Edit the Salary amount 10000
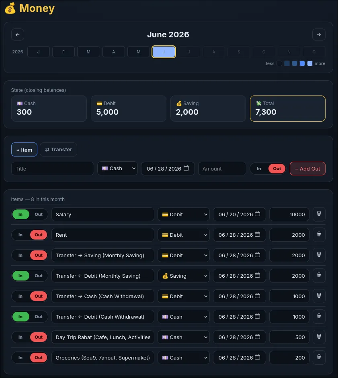 (289, 214)
